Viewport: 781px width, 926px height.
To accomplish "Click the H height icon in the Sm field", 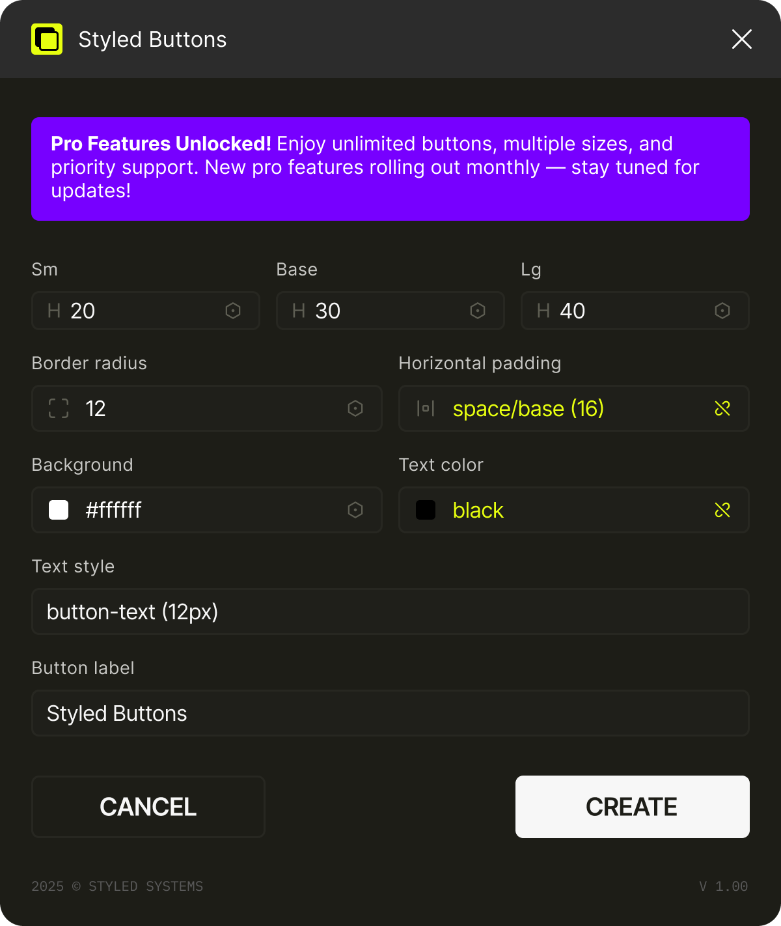I will 54,311.
